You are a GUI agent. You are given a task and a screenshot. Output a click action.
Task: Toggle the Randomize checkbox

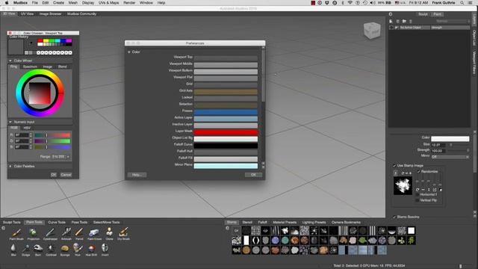click(418, 172)
